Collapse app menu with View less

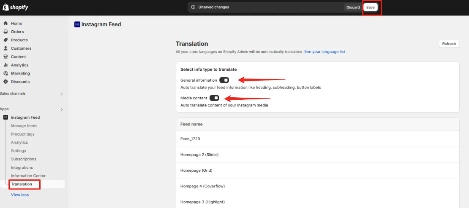click(x=20, y=195)
